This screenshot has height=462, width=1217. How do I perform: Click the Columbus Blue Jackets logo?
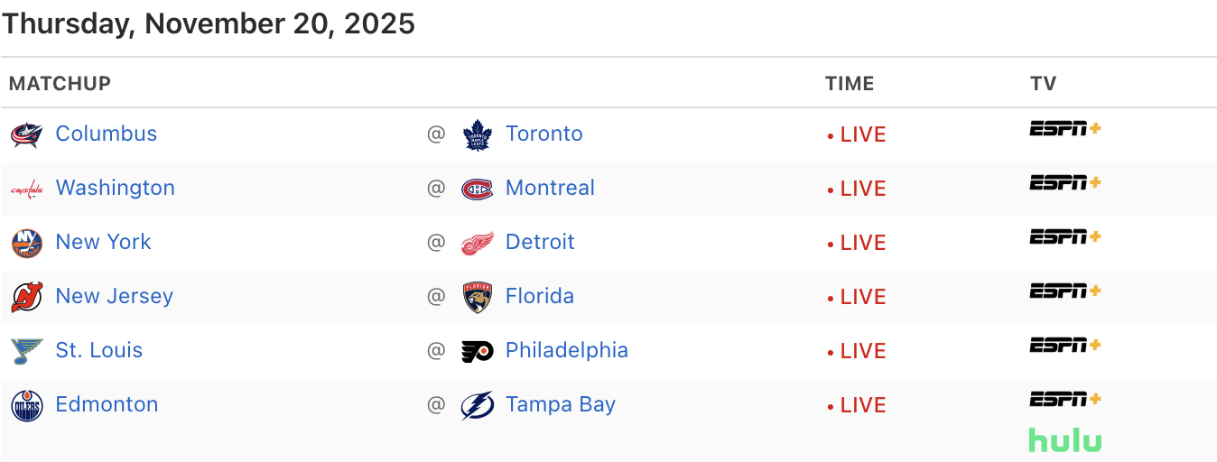26,134
